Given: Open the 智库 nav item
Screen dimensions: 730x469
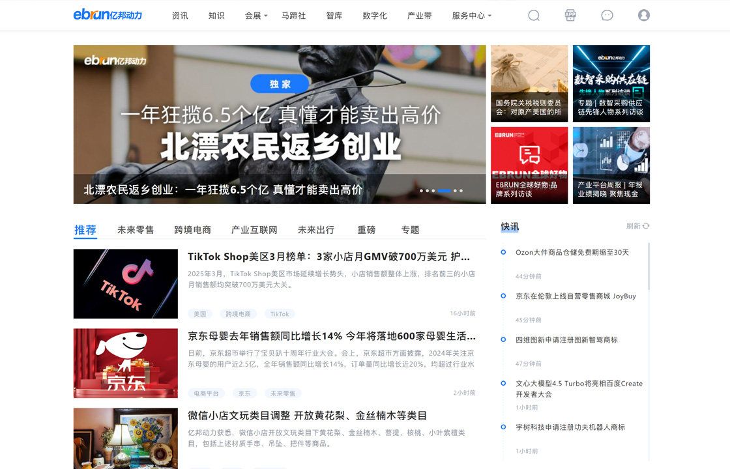Looking at the screenshot, I should point(334,16).
